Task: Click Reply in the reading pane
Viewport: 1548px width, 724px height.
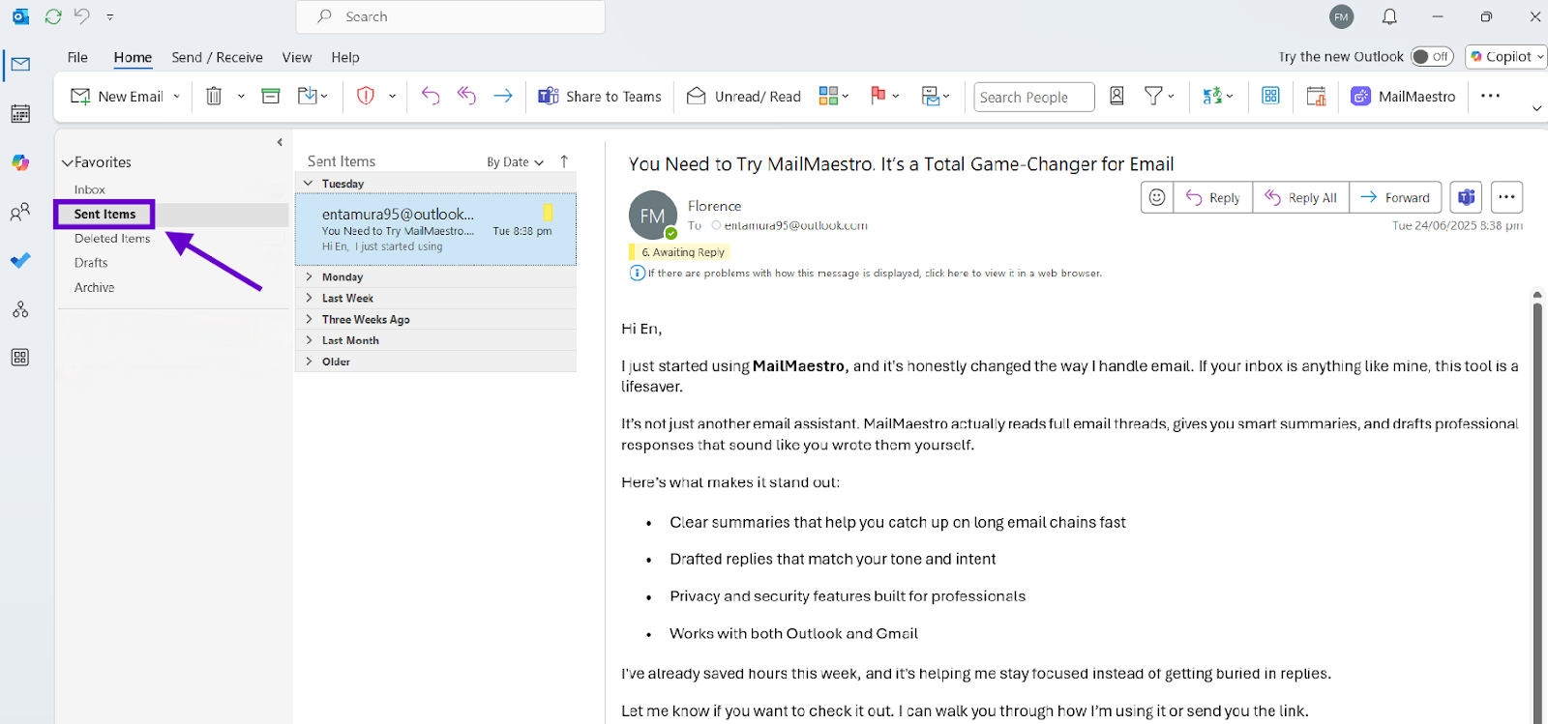Action: point(1213,197)
